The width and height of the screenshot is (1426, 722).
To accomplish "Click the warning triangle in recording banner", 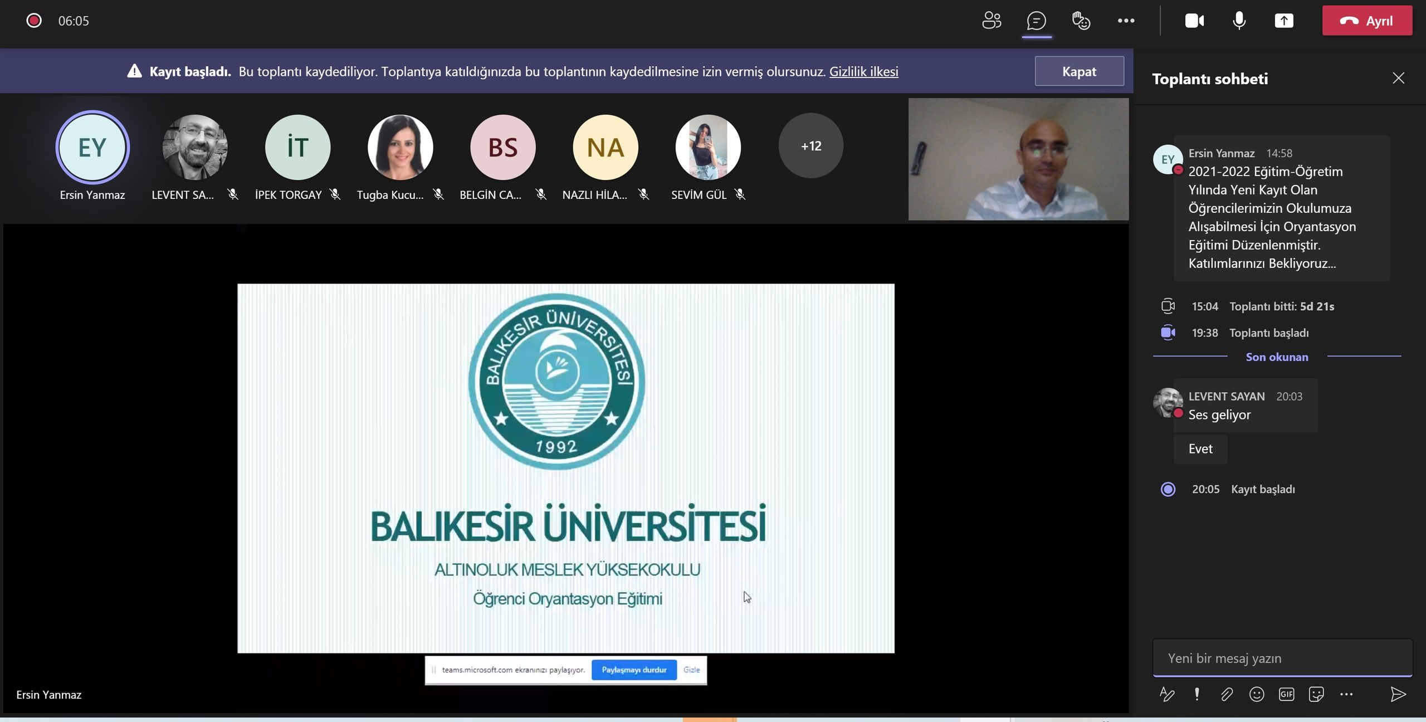I will coord(134,71).
